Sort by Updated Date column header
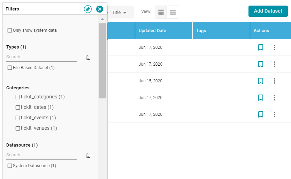 point(152,30)
